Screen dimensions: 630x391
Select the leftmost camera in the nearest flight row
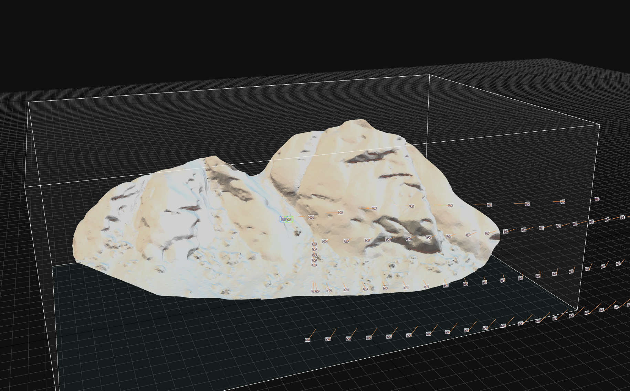click(x=307, y=339)
